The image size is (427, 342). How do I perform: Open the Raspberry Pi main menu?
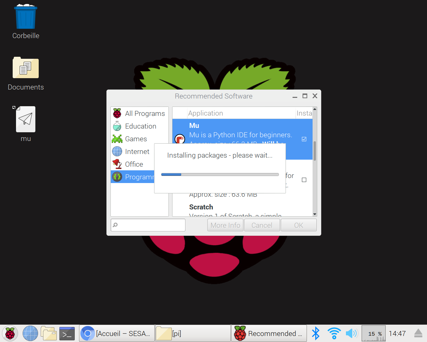coord(10,333)
